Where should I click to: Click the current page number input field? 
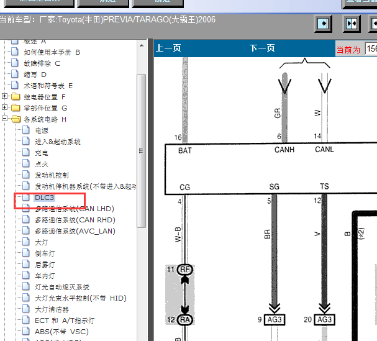(371, 49)
